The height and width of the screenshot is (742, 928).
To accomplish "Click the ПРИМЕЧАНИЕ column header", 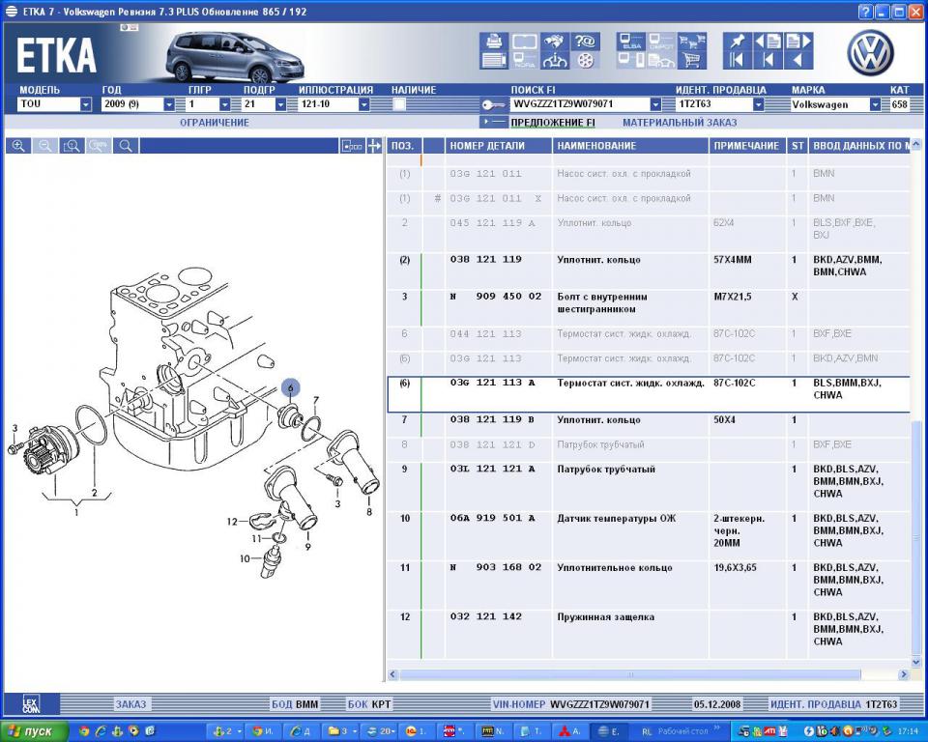I will tap(747, 146).
